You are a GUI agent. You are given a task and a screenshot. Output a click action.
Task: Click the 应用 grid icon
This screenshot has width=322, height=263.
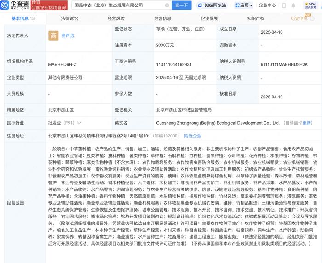[237, 6]
